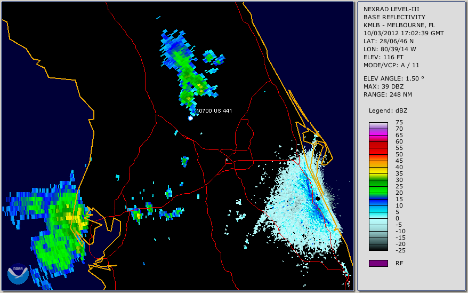Screen dimensions: 468x293
Task: Click the lavender 75 dBZ legend band at top
Action: coord(378,125)
